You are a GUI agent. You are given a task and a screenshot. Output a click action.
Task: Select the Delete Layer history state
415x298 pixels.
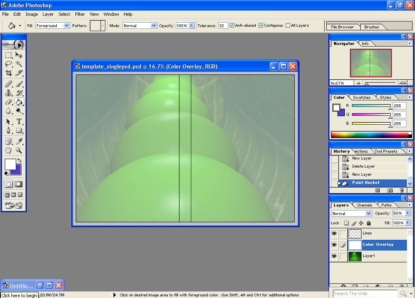(363, 166)
